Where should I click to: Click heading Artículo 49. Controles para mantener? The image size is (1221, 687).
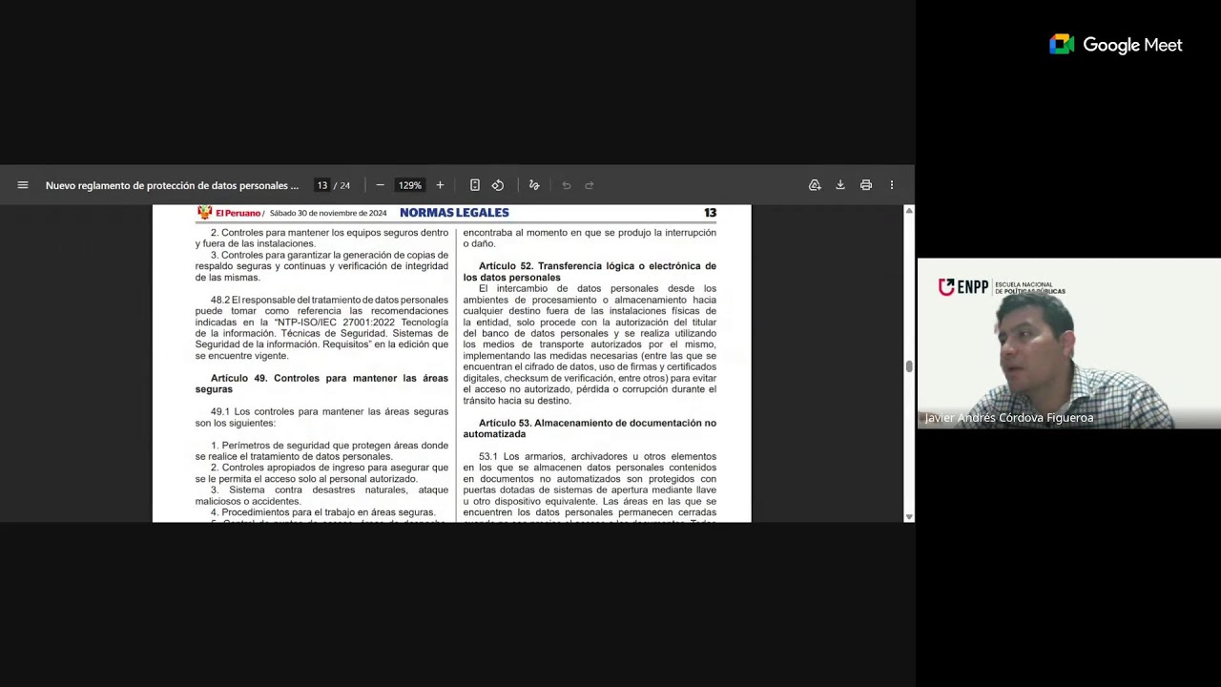[x=321, y=384]
